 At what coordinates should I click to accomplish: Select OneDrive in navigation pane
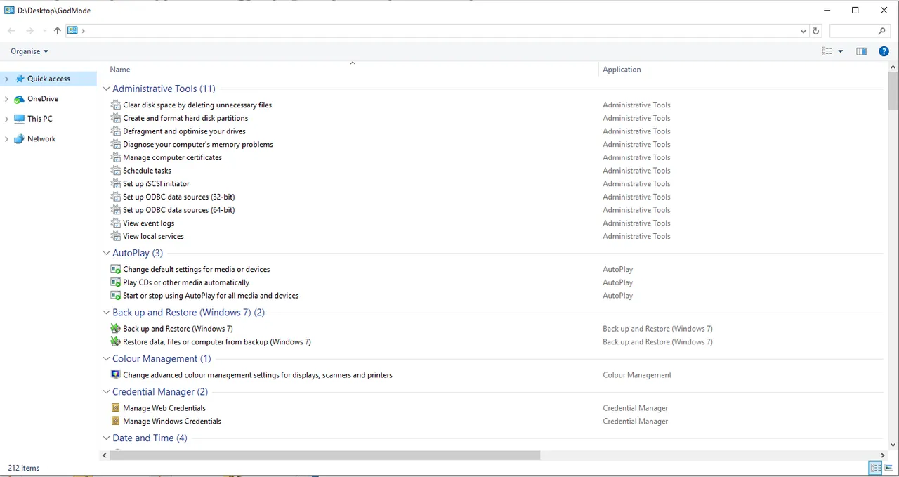click(x=43, y=99)
